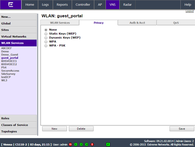Open the Demo WLAN service

[5, 51]
